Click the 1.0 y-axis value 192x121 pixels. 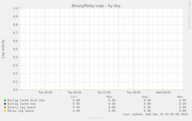15,8
